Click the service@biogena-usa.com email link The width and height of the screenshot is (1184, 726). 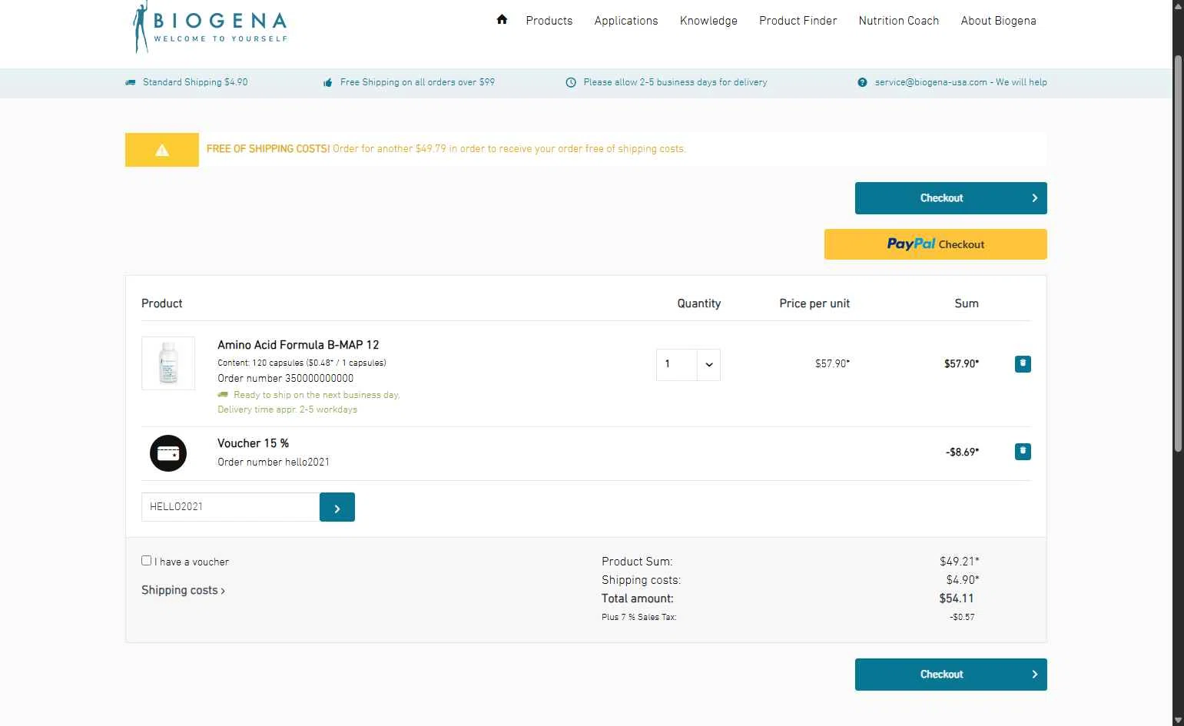(931, 82)
